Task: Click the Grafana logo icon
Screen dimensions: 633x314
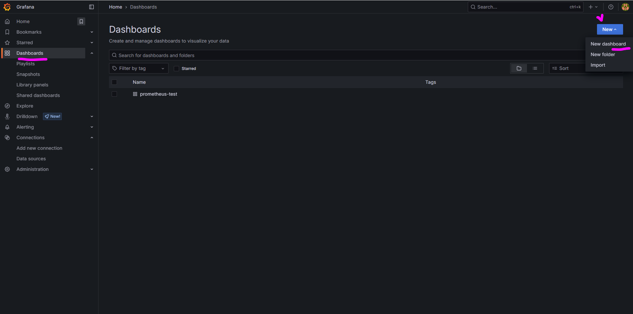Action: [7, 7]
